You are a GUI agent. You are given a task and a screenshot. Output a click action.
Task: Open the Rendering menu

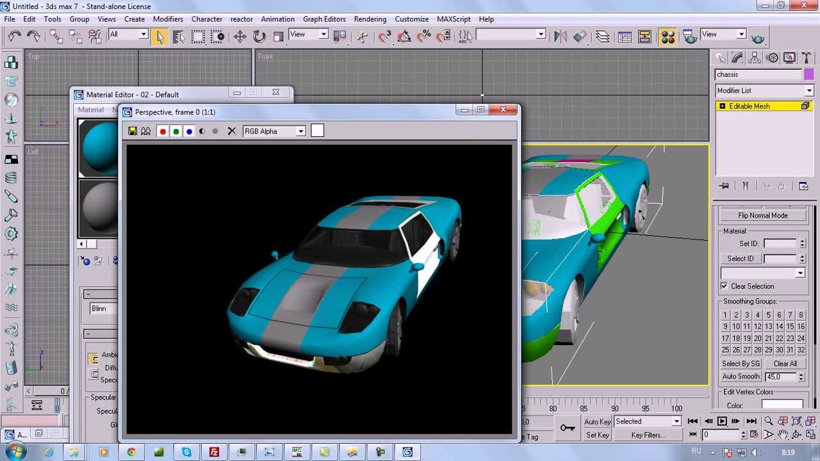tap(370, 19)
